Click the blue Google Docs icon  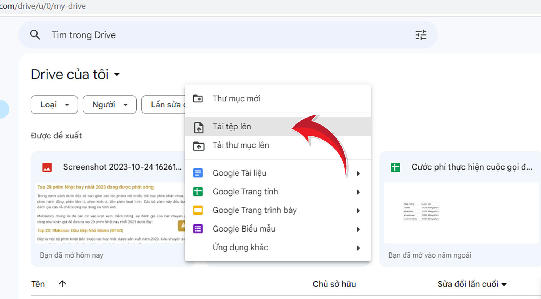(x=198, y=173)
